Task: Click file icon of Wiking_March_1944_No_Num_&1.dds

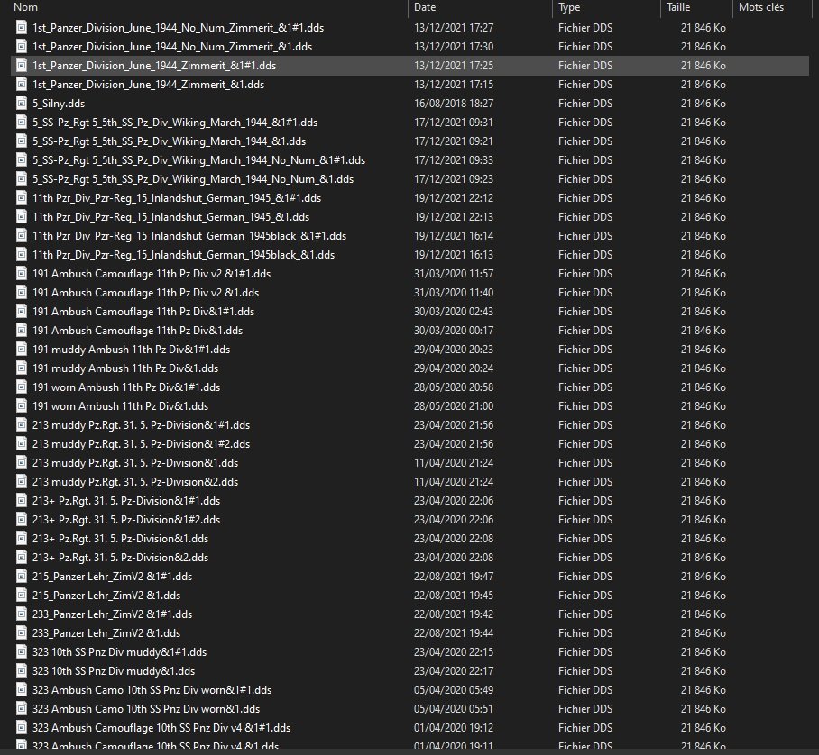Action: click(x=22, y=179)
